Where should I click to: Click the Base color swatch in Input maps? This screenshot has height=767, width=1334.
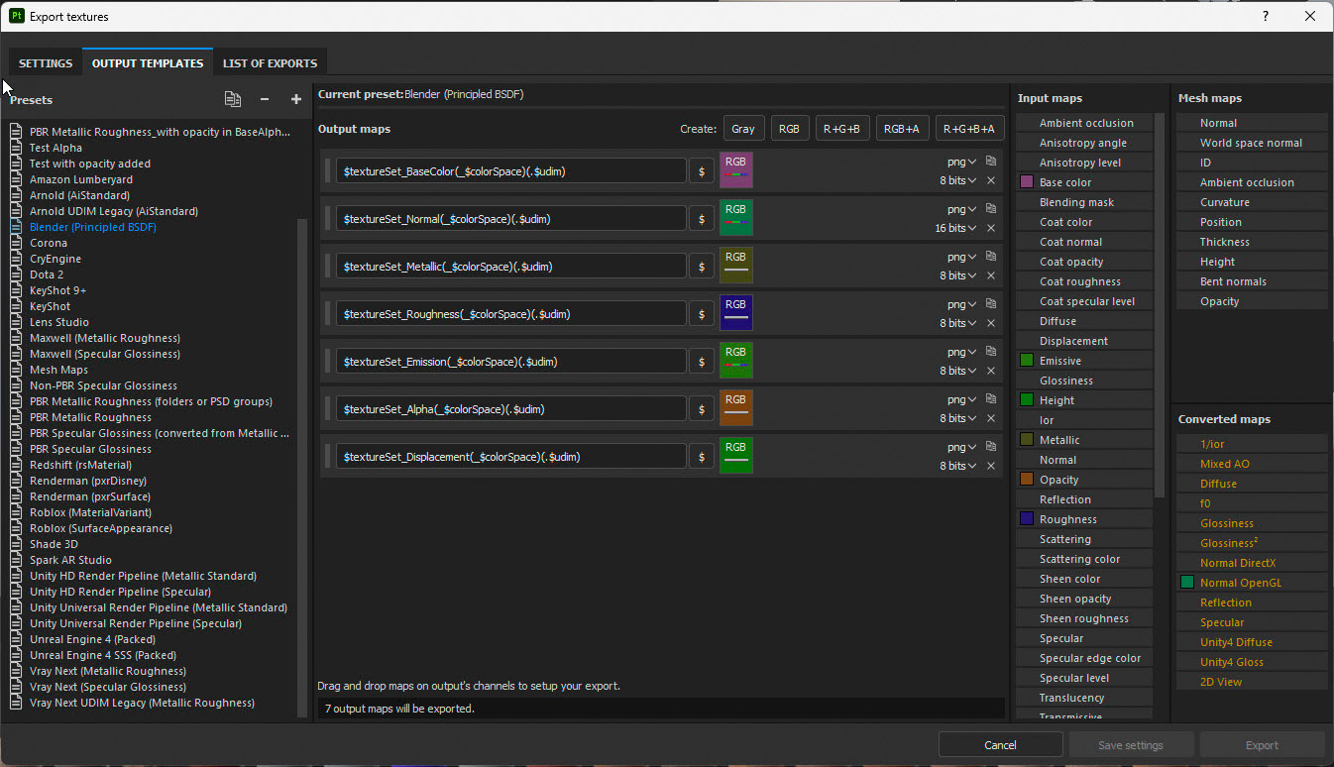point(1025,181)
